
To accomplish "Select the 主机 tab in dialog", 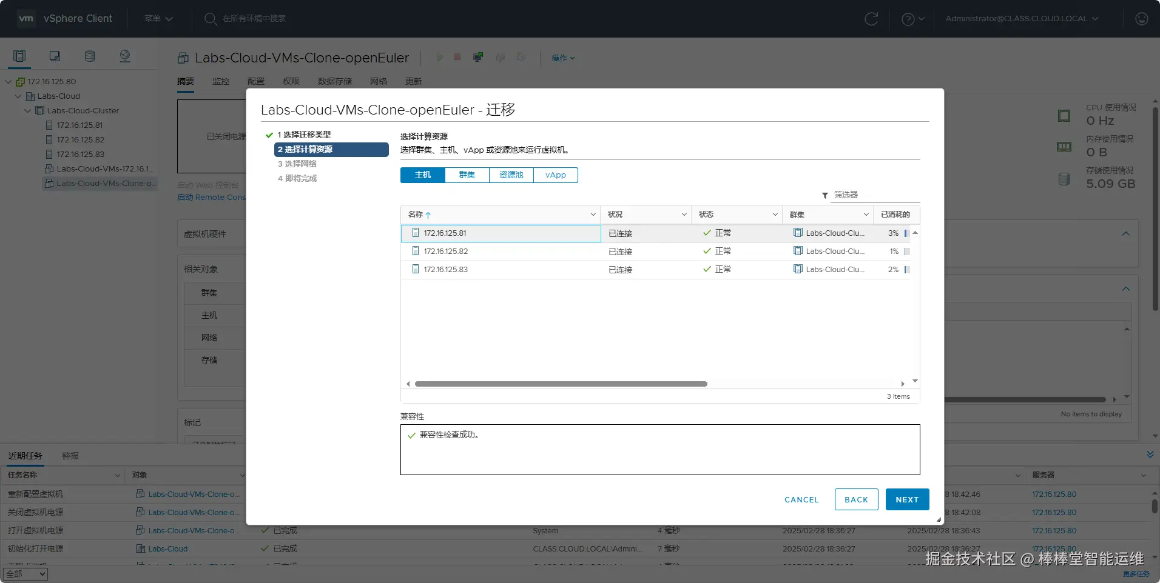I will pos(423,175).
